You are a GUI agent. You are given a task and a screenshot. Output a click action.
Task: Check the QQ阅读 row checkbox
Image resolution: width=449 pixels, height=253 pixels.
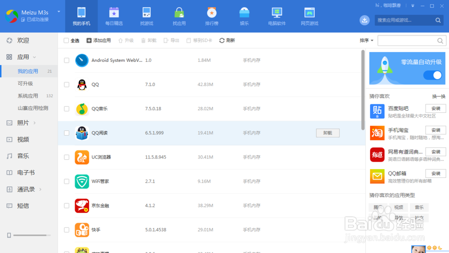click(67, 133)
